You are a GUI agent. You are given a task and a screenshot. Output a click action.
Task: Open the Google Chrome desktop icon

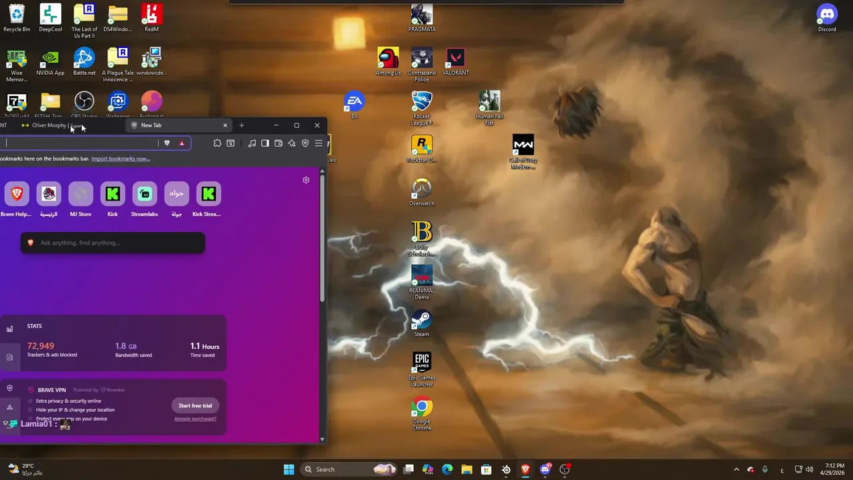tap(422, 413)
